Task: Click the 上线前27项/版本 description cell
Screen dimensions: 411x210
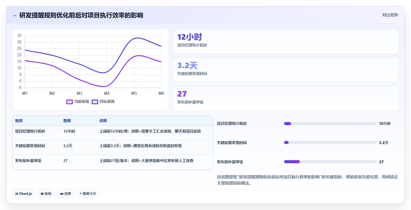Action: [146, 161]
